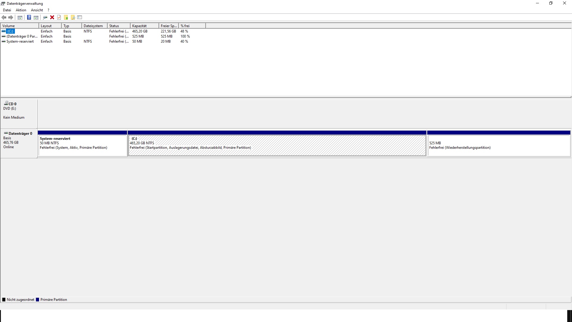Open help via blue question mark icon
The image size is (572, 322).
tap(29, 17)
